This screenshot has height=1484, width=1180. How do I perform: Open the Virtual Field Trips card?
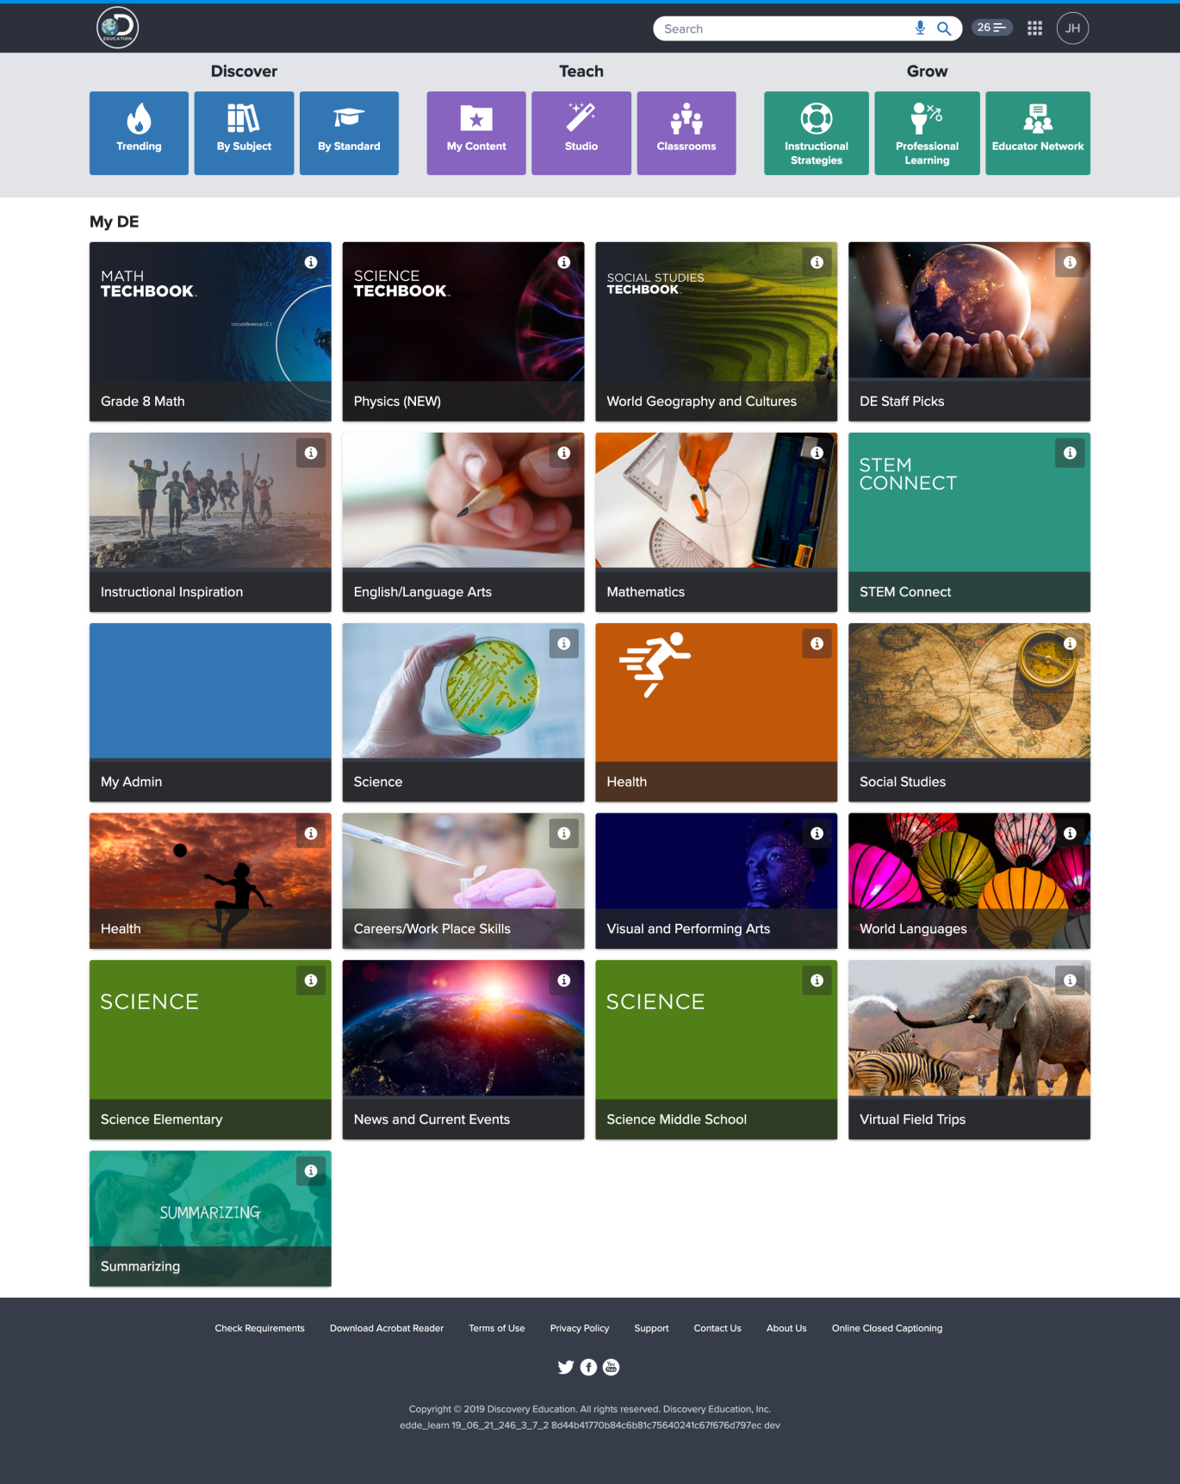(x=969, y=1050)
